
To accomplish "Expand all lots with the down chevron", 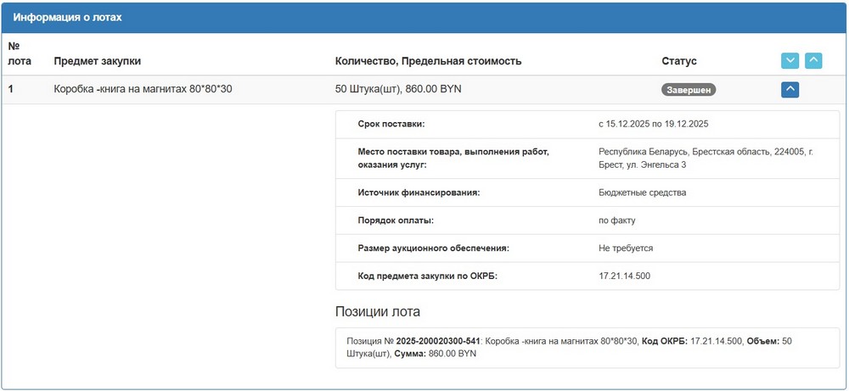I will [x=790, y=61].
